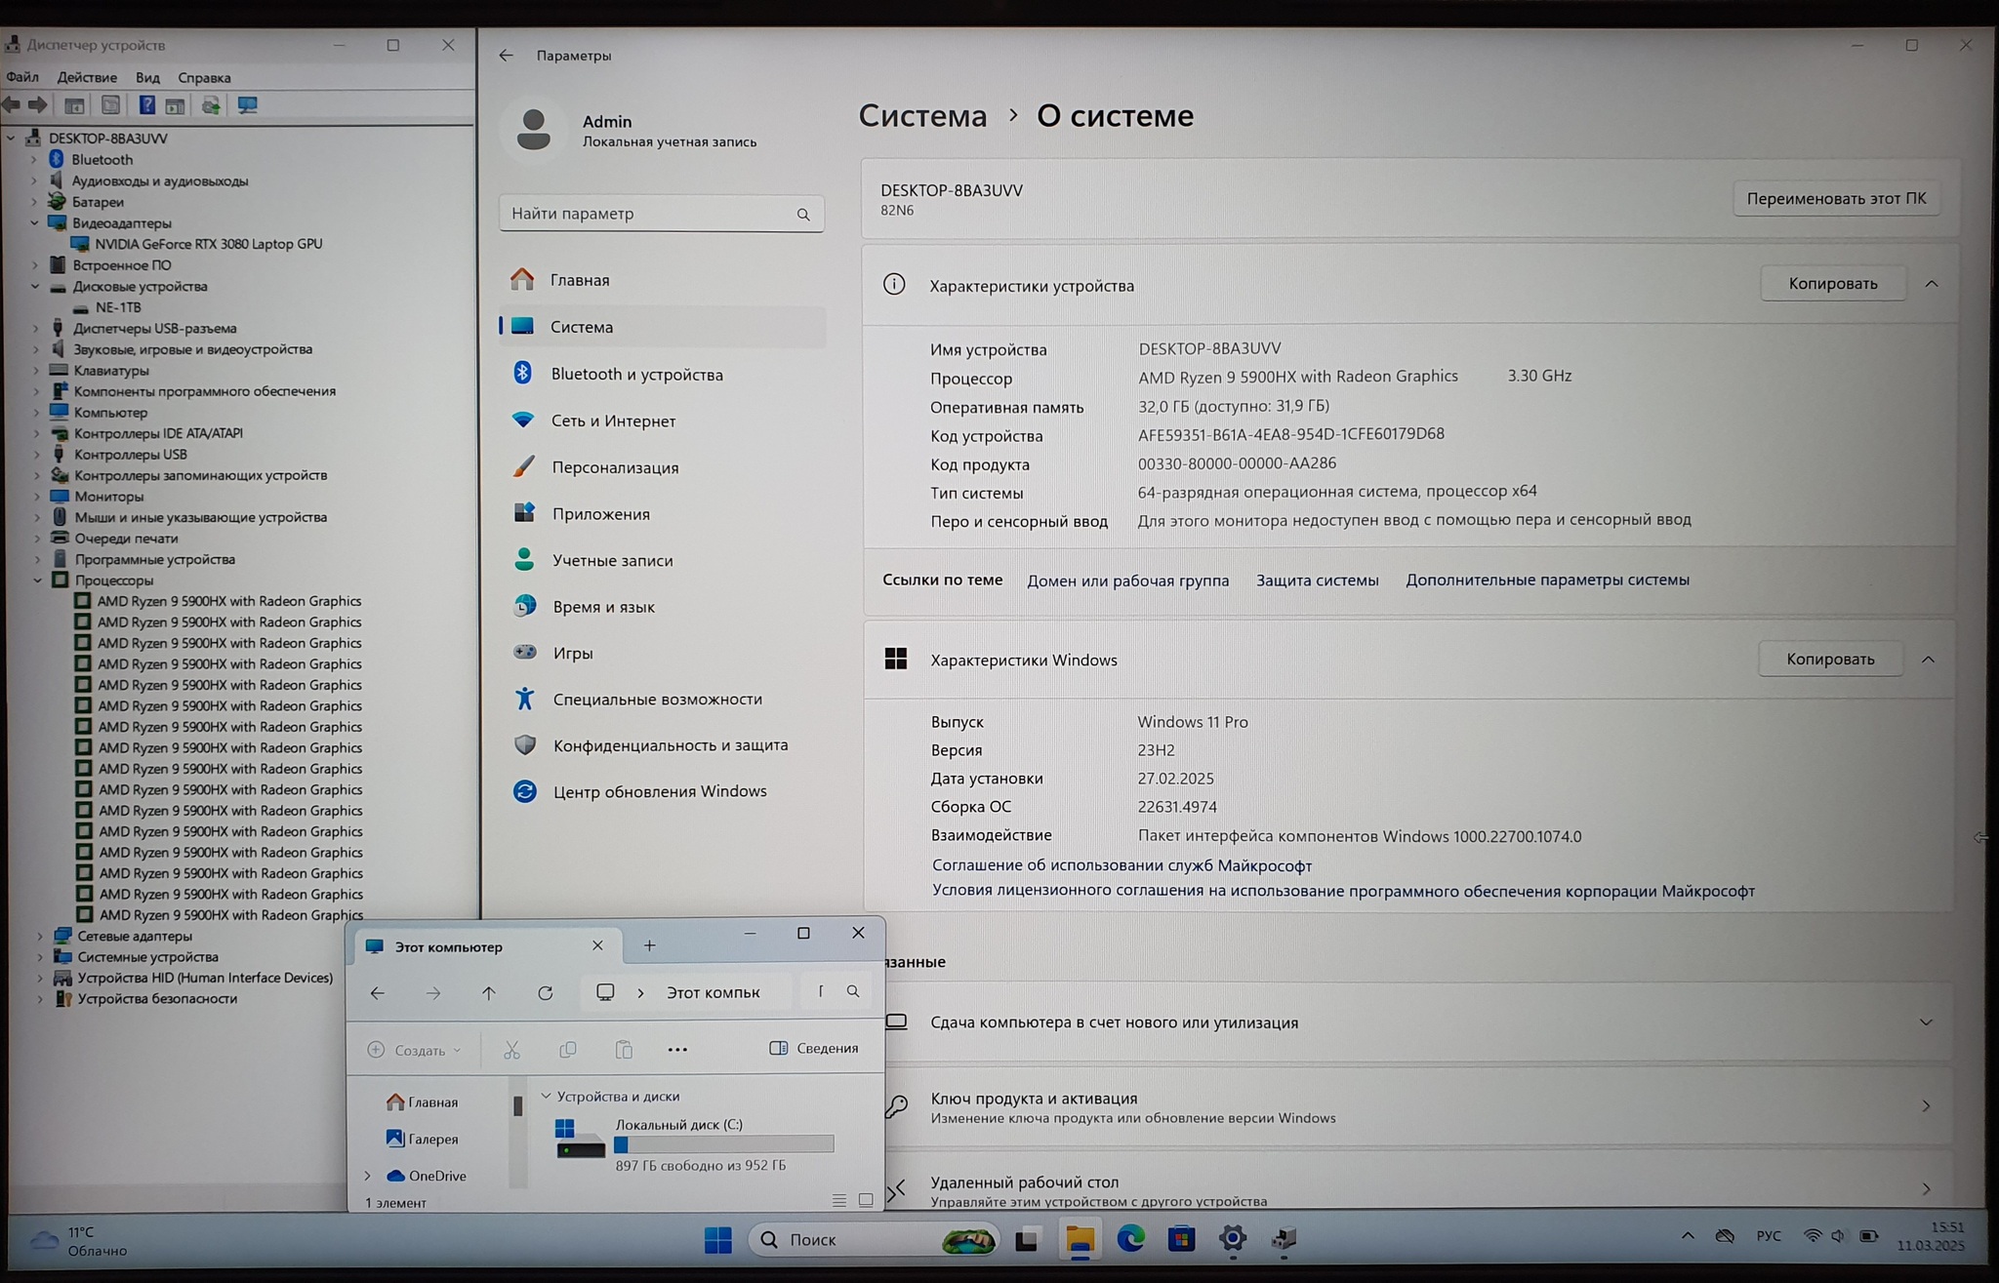This screenshot has height=1283, width=1999.
Task: Expand the Network adapters node
Action: (x=39, y=936)
